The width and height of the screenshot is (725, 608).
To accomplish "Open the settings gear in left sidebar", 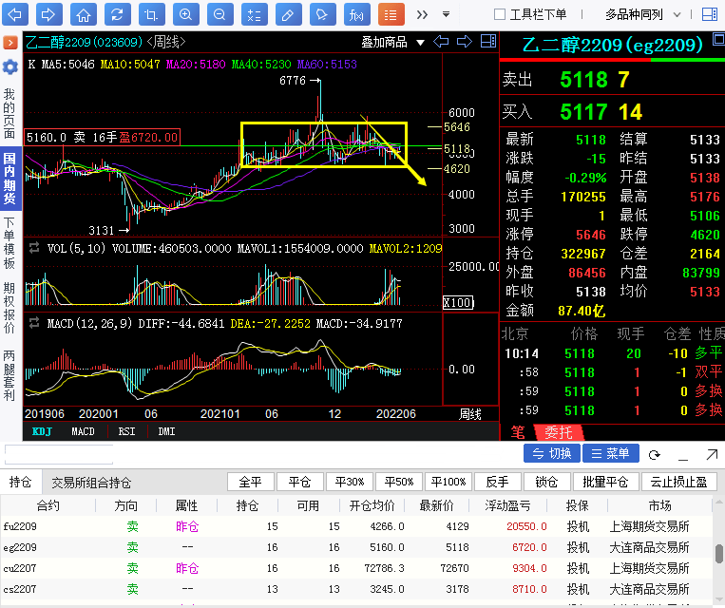I will (x=10, y=67).
